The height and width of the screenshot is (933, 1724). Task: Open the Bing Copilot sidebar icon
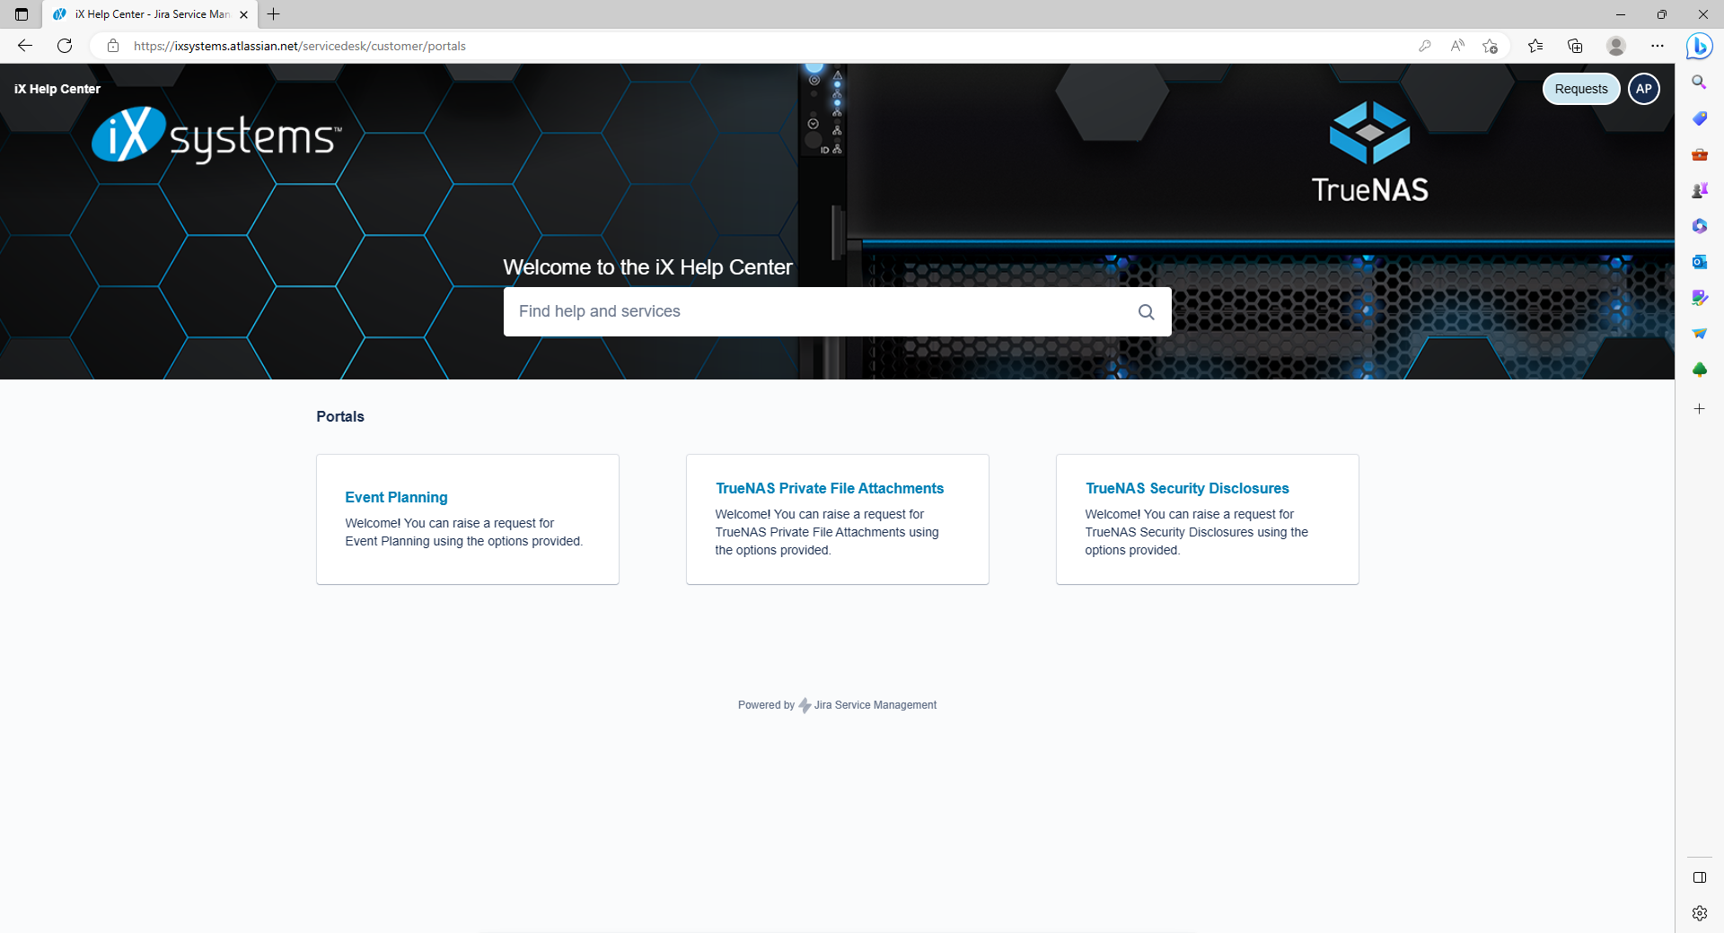1699,46
